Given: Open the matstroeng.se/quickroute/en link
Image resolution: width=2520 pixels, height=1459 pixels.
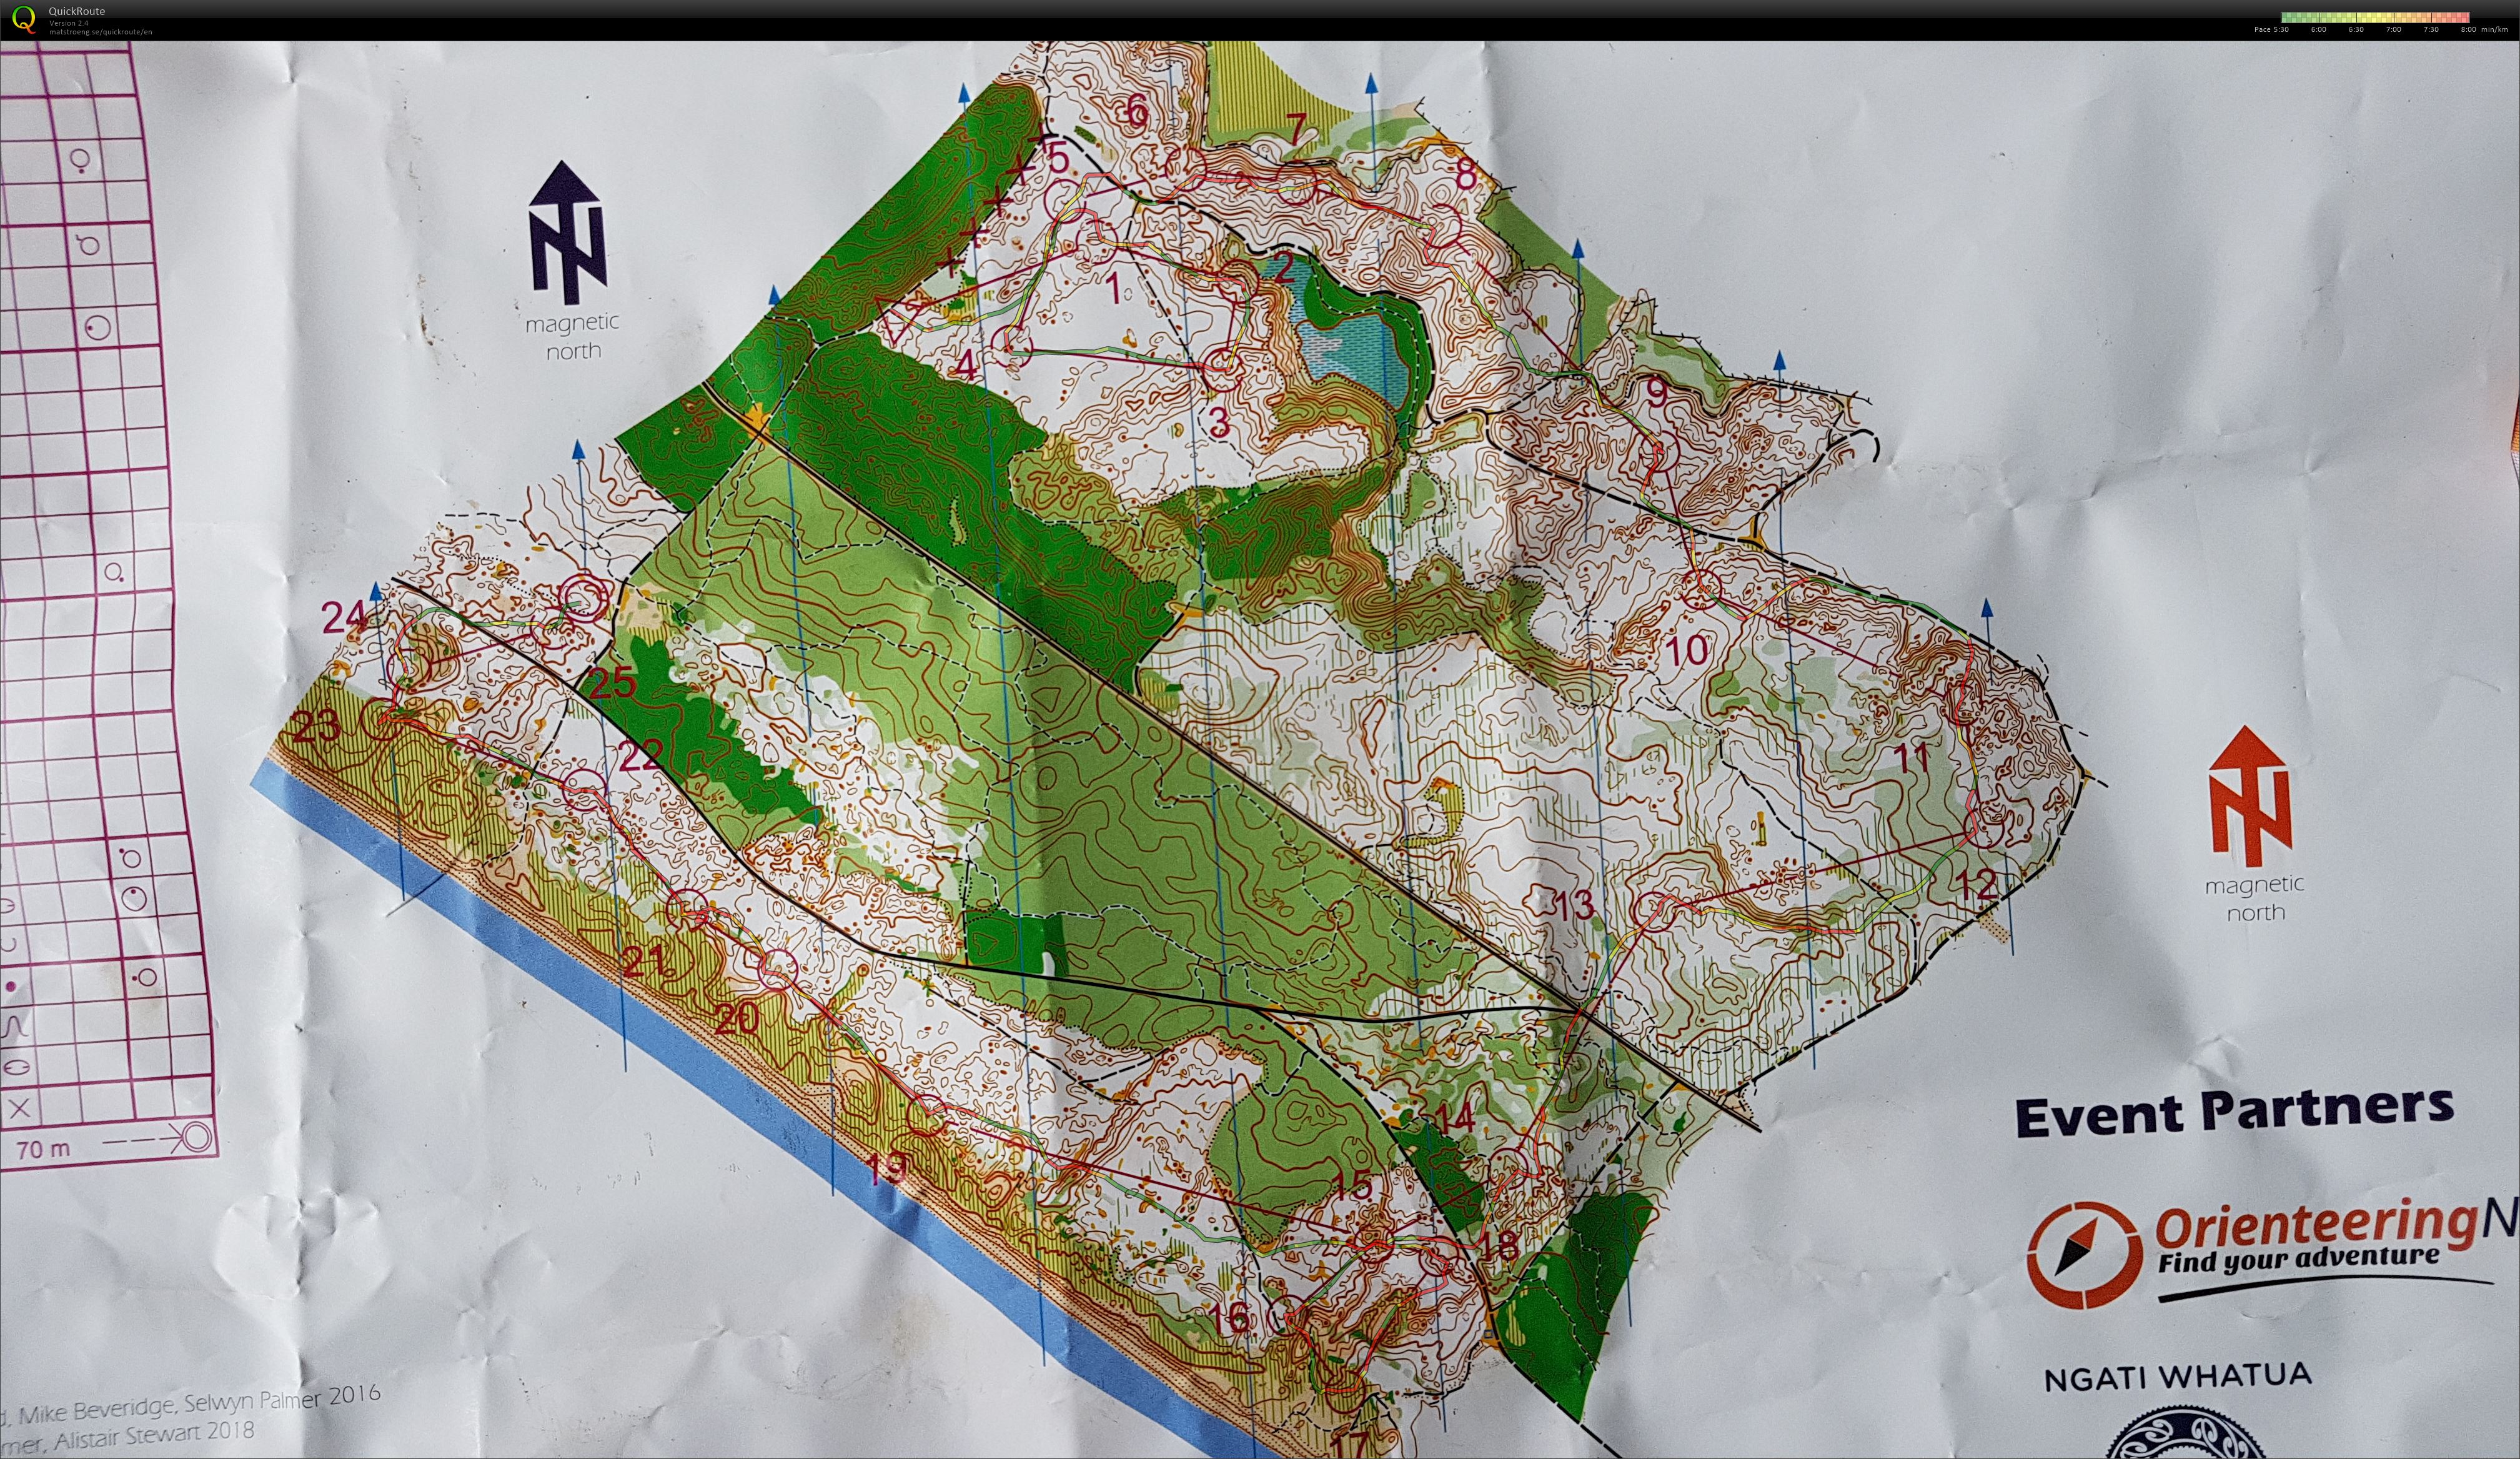Looking at the screenshot, I should (x=100, y=32).
